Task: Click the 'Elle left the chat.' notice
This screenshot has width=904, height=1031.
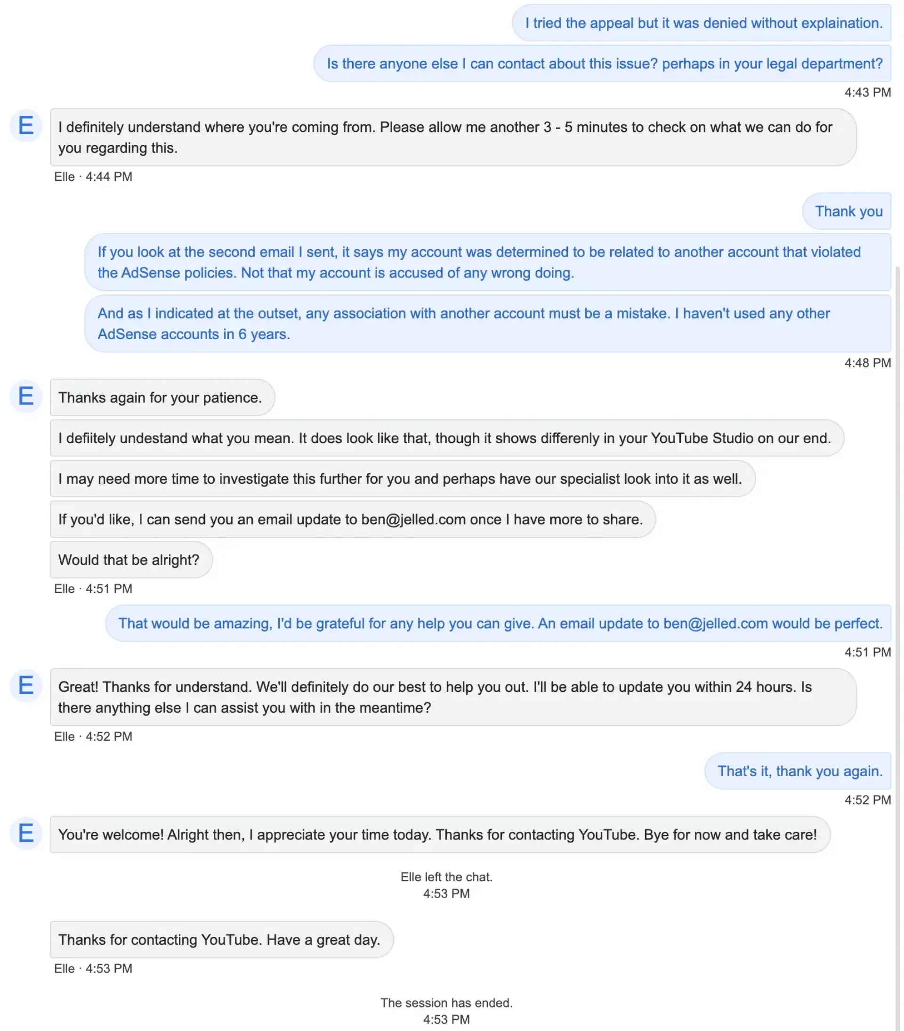Action: (446, 877)
